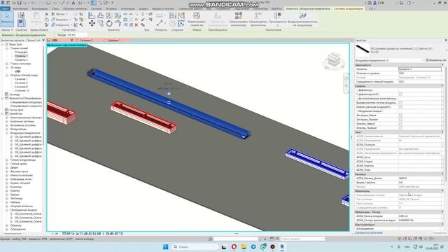Toggle 'Клапан расхода воздуха' checkbox

point(400,107)
